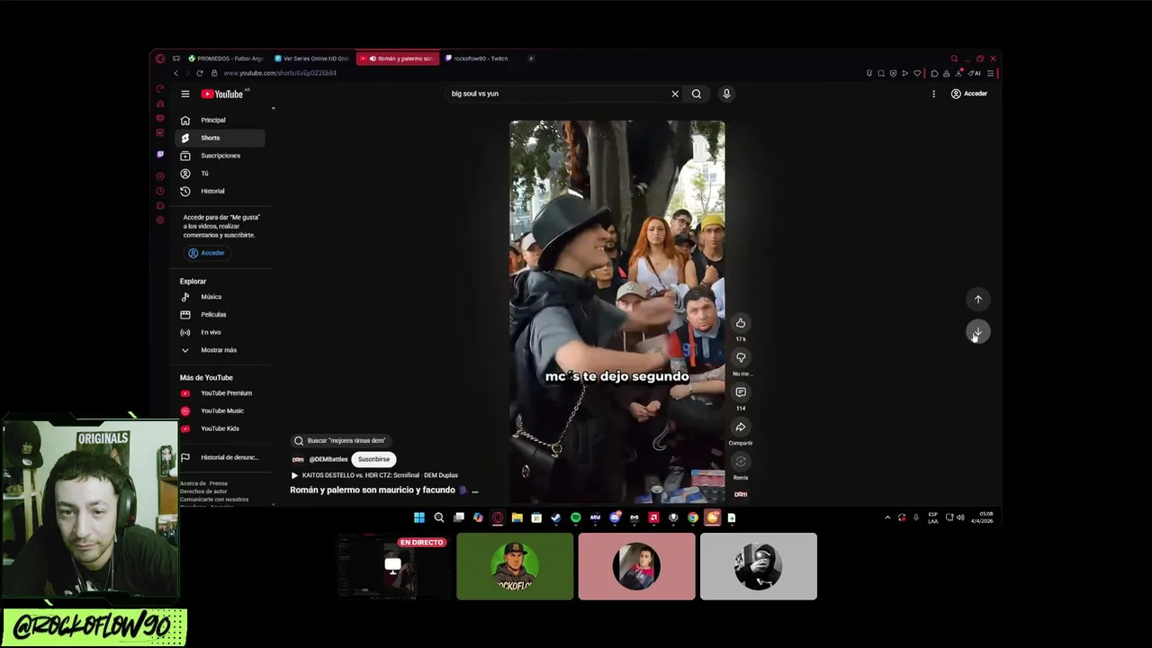The width and height of the screenshot is (1152, 648).
Task: Switch to rockoflow90 Twitch tab
Action: point(480,58)
